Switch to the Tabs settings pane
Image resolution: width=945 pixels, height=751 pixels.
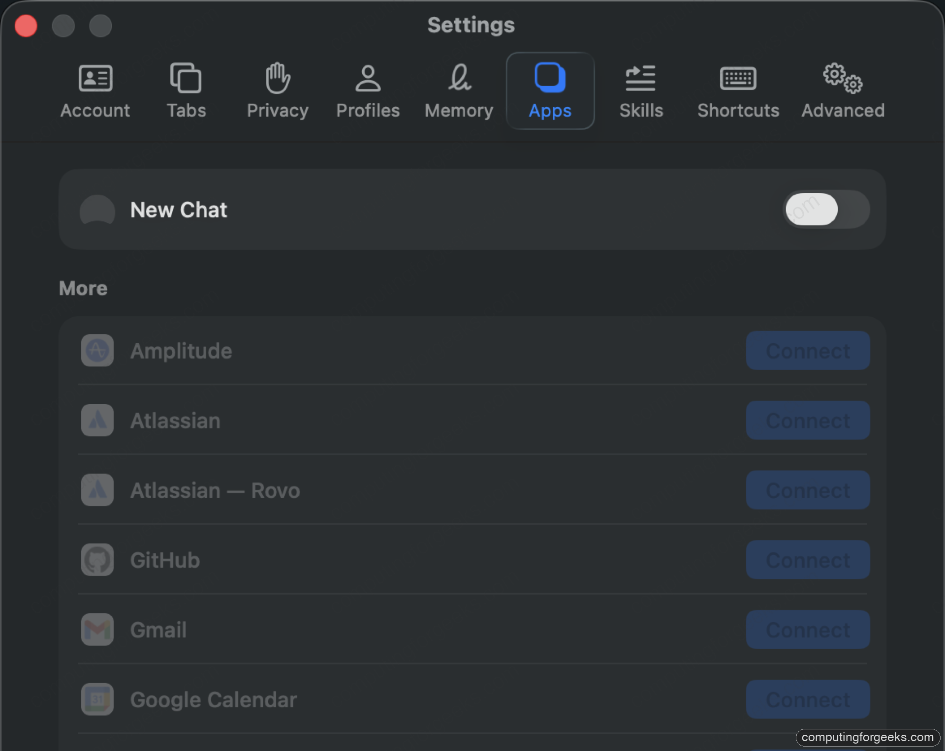[x=186, y=91]
